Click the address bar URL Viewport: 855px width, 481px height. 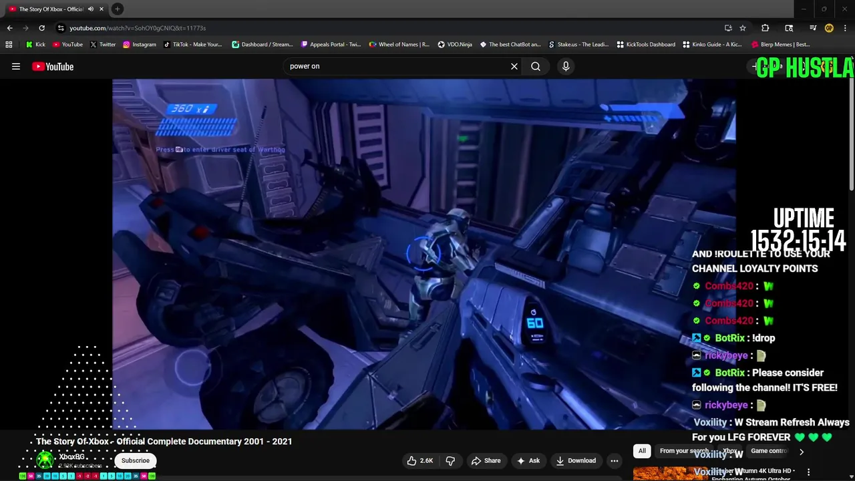138,28
